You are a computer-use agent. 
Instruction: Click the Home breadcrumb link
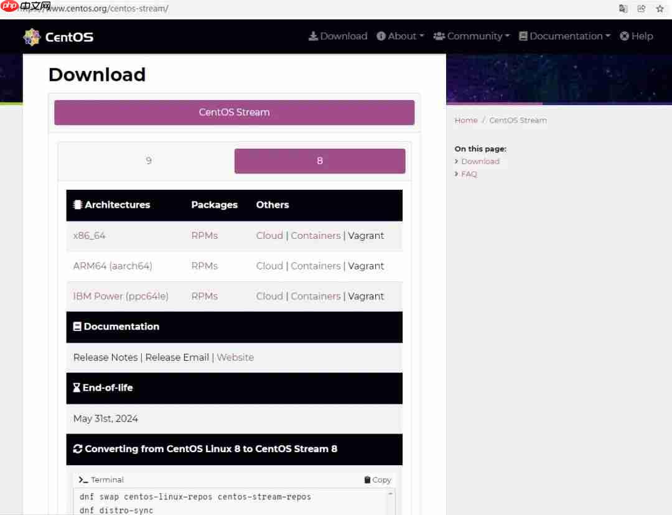click(466, 120)
